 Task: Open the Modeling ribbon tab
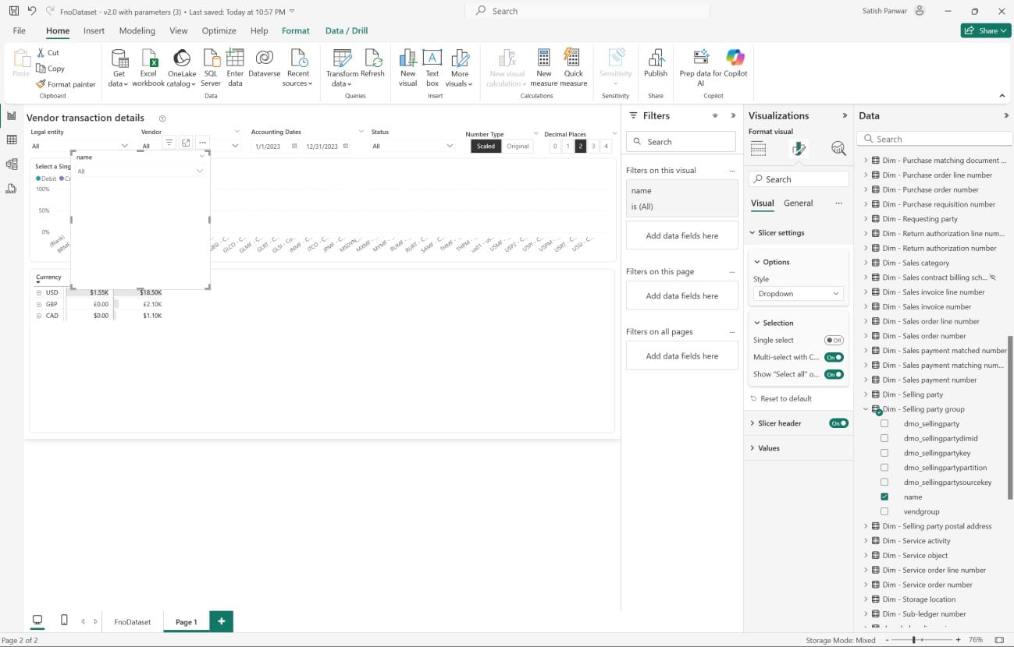pos(137,31)
